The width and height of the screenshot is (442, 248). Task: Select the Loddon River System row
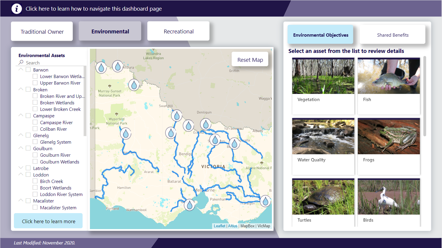[61, 194]
